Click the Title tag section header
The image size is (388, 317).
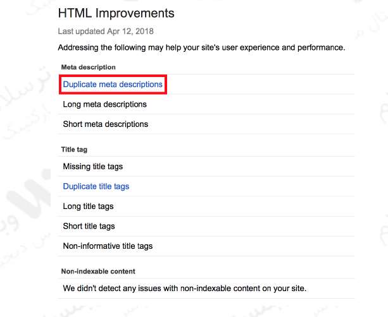click(x=74, y=150)
